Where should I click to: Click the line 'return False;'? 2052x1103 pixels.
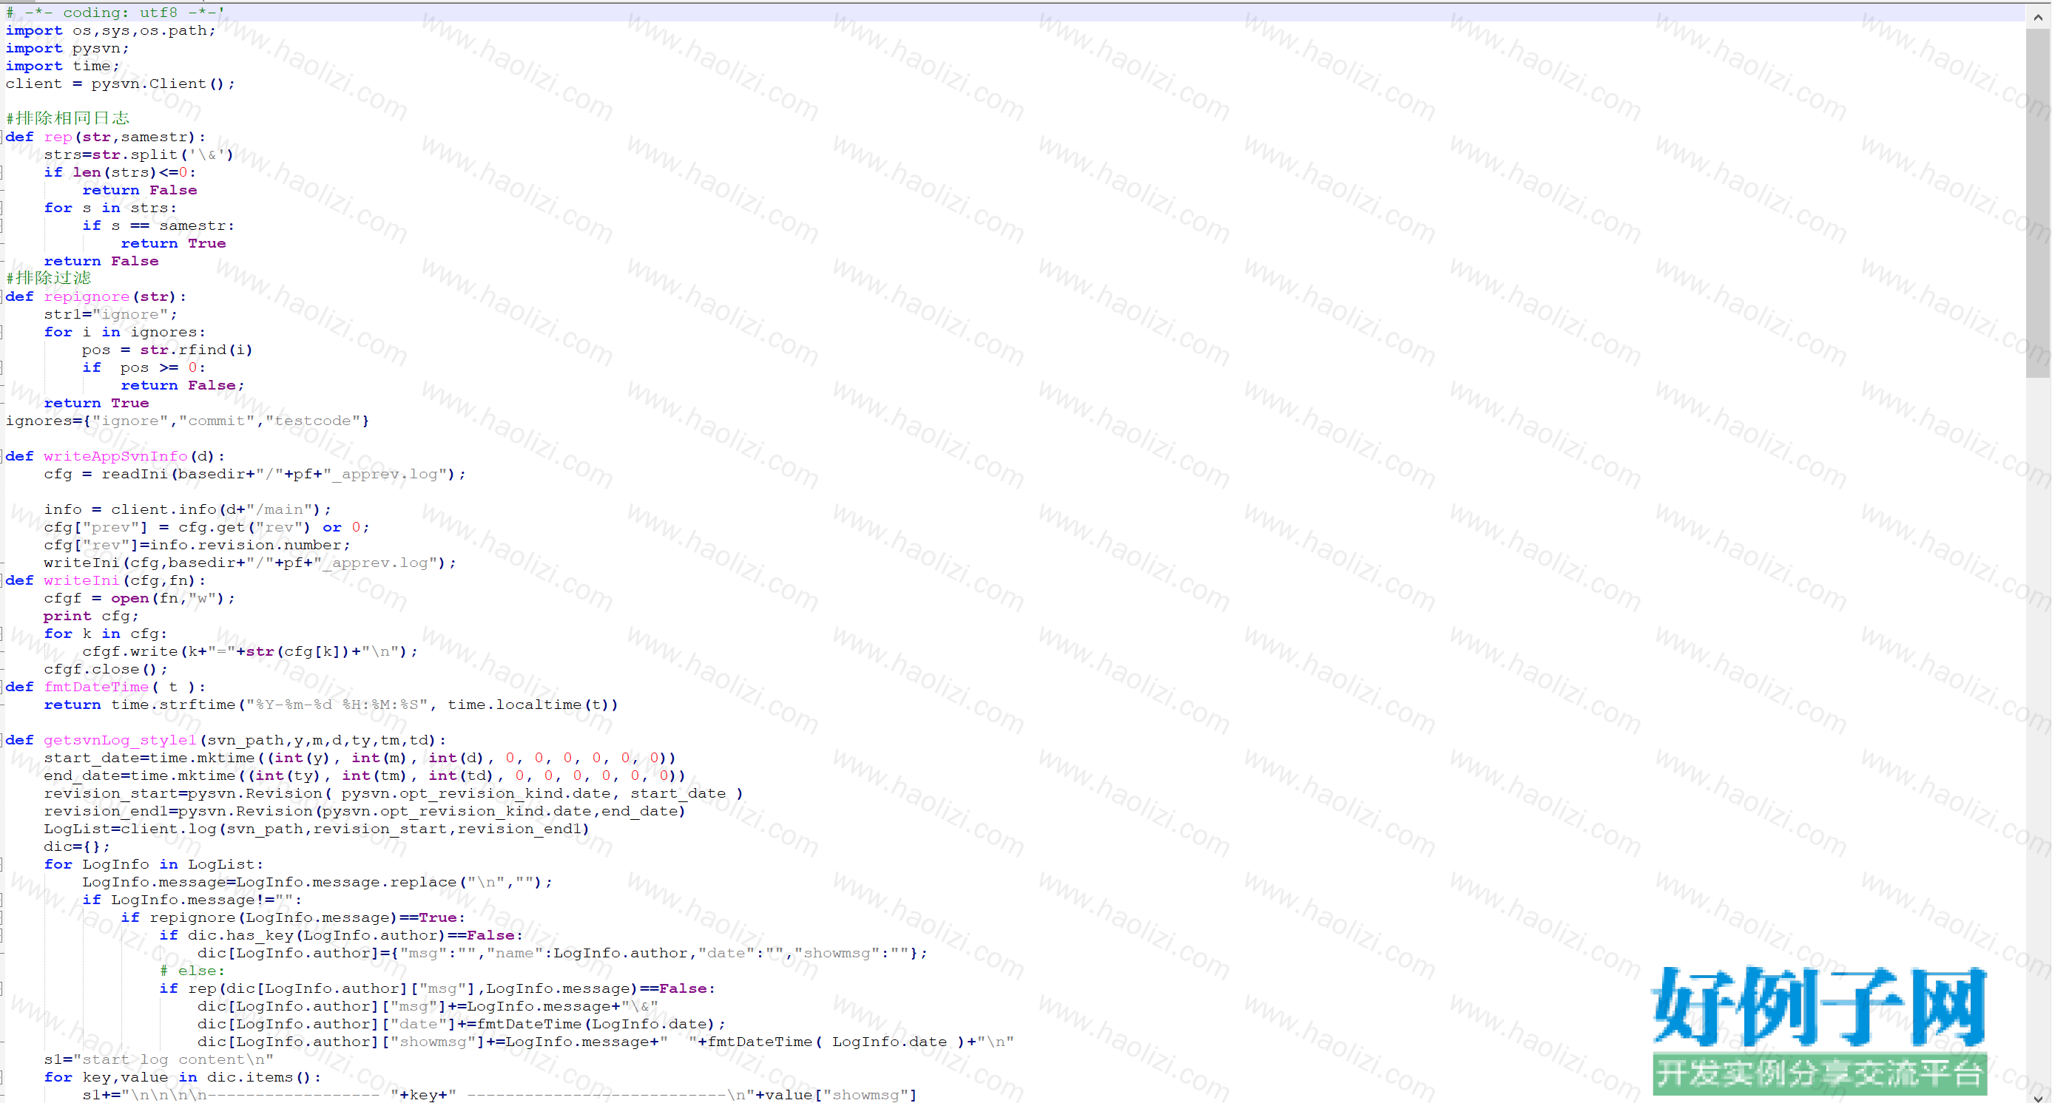[183, 385]
